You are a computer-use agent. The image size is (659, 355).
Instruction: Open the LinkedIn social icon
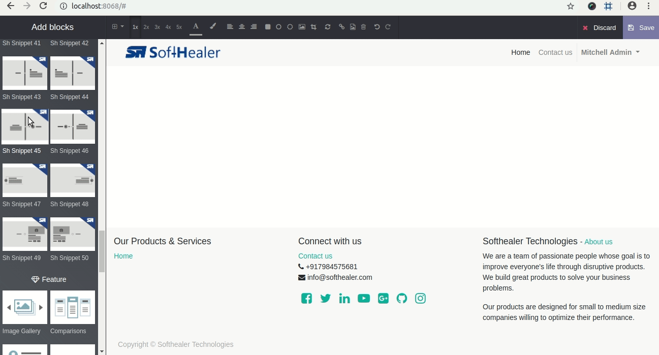click(344, 298)
